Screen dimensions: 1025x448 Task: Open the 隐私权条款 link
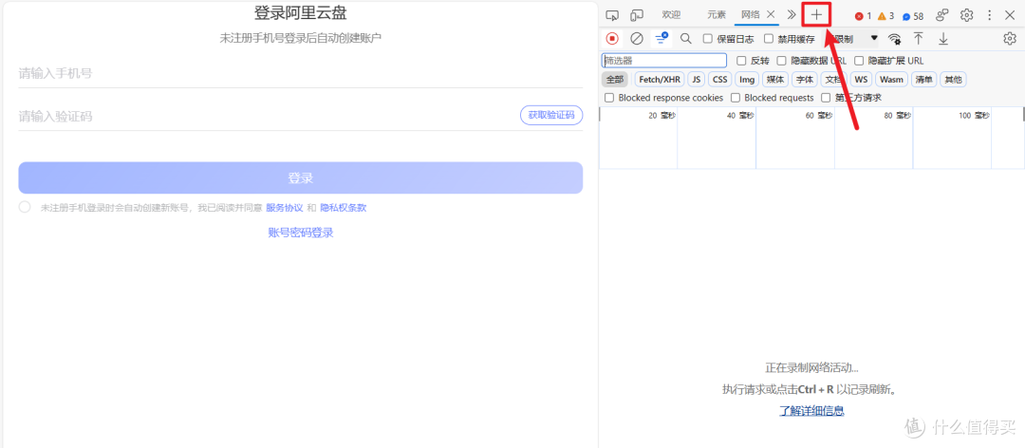(x=344, y=208)
